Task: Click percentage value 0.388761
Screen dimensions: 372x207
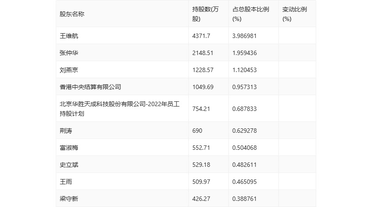Action: click(x=244, y=199)
